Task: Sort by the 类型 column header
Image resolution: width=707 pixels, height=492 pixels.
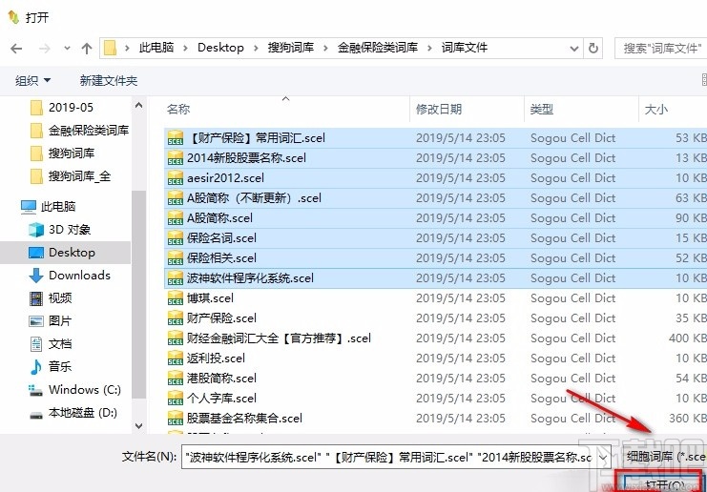Action: (x=582, y=109)
